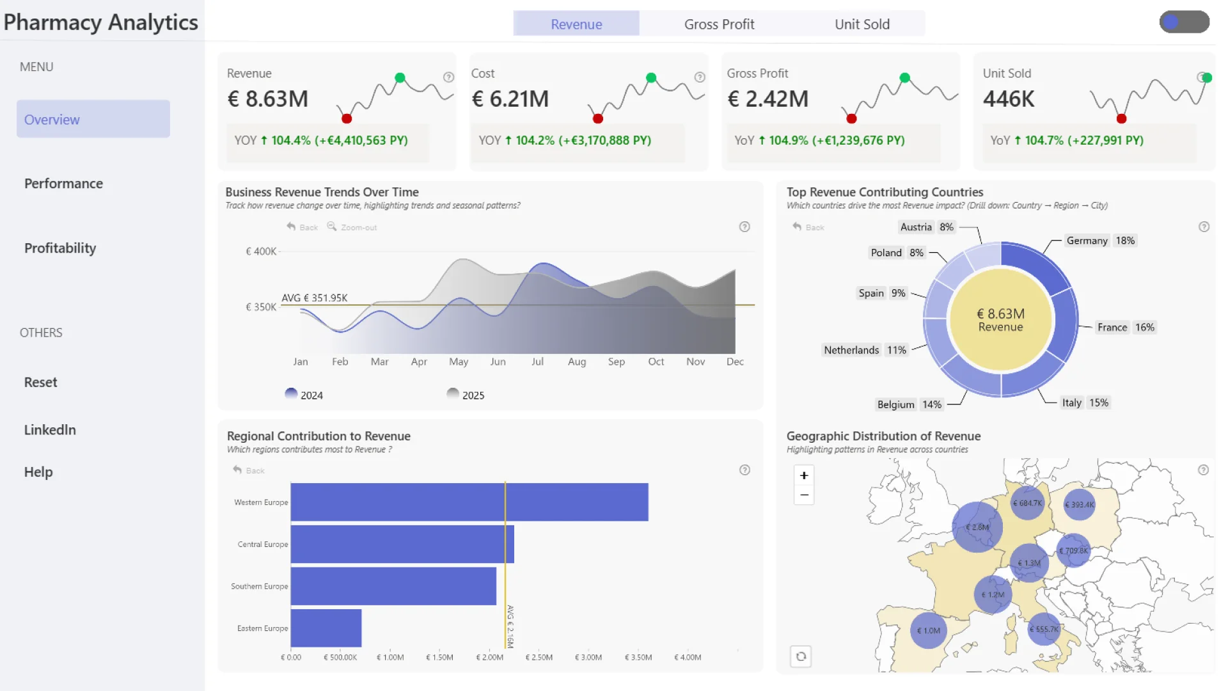Open help icon for Regional Contribution chart
Screen dimensions: 1228x691
point(744,470)
